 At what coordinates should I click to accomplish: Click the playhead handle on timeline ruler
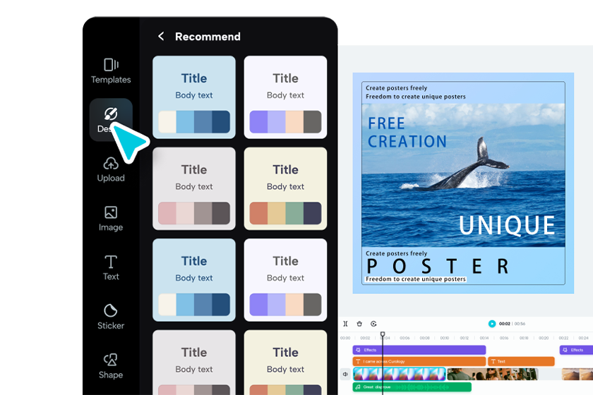383,334
